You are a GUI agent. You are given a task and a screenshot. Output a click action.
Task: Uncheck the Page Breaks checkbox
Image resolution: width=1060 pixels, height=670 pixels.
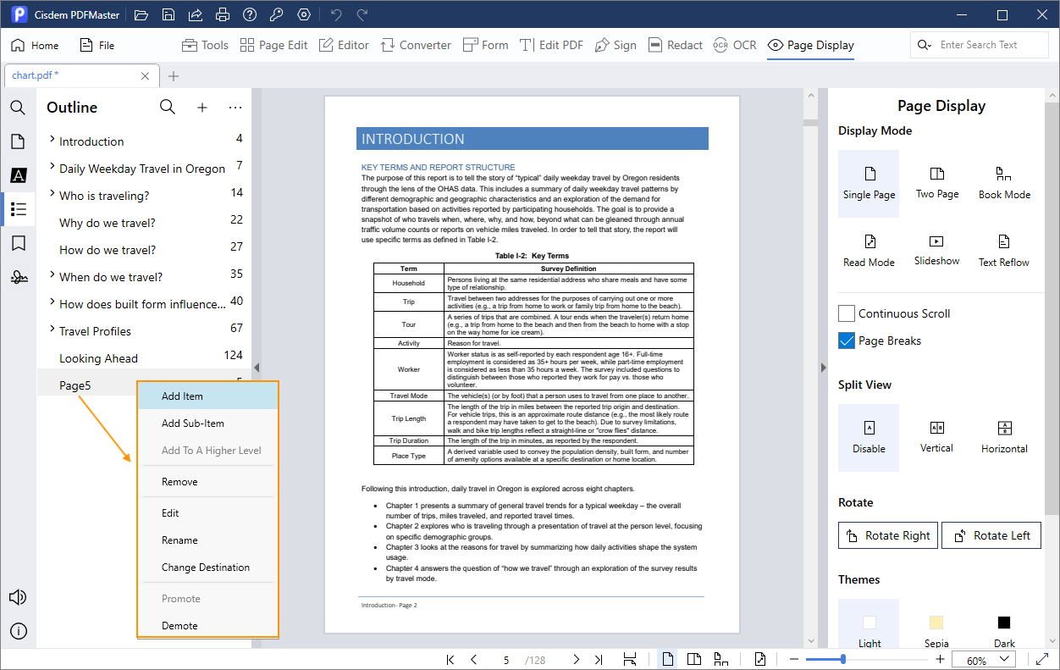click(847, 341)
